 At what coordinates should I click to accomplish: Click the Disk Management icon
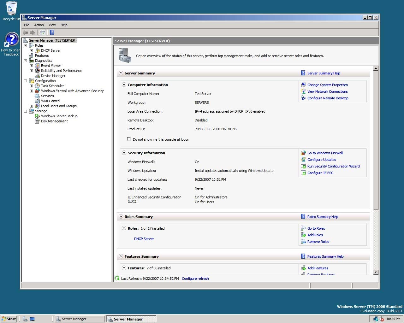pos(37,121)
